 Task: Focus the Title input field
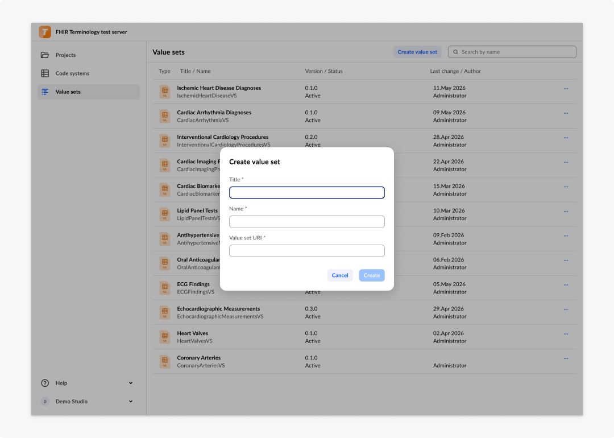click(306, 192)
